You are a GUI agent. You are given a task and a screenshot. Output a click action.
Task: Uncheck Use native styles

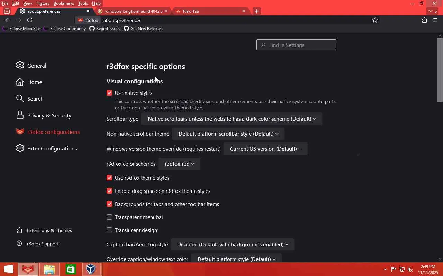tap(109, 93)
